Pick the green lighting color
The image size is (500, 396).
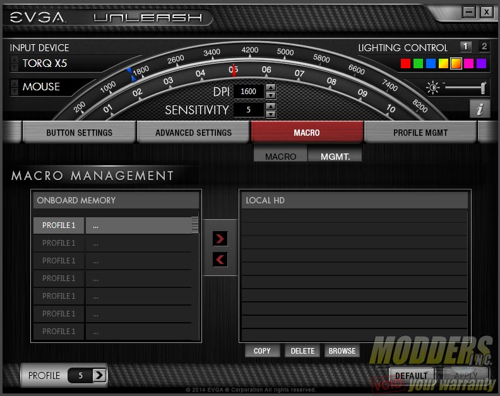pos(418,64)
